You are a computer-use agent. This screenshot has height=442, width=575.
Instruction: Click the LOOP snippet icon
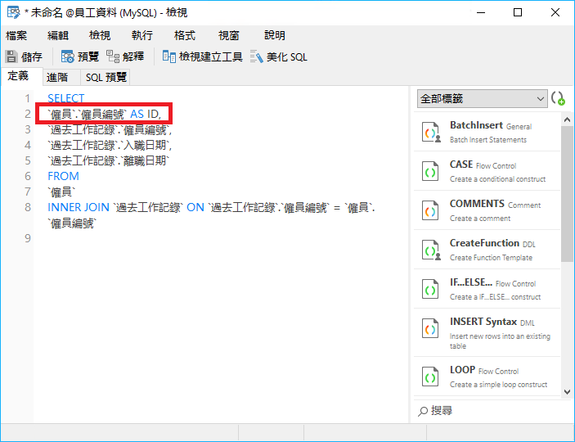coord(430,377)
